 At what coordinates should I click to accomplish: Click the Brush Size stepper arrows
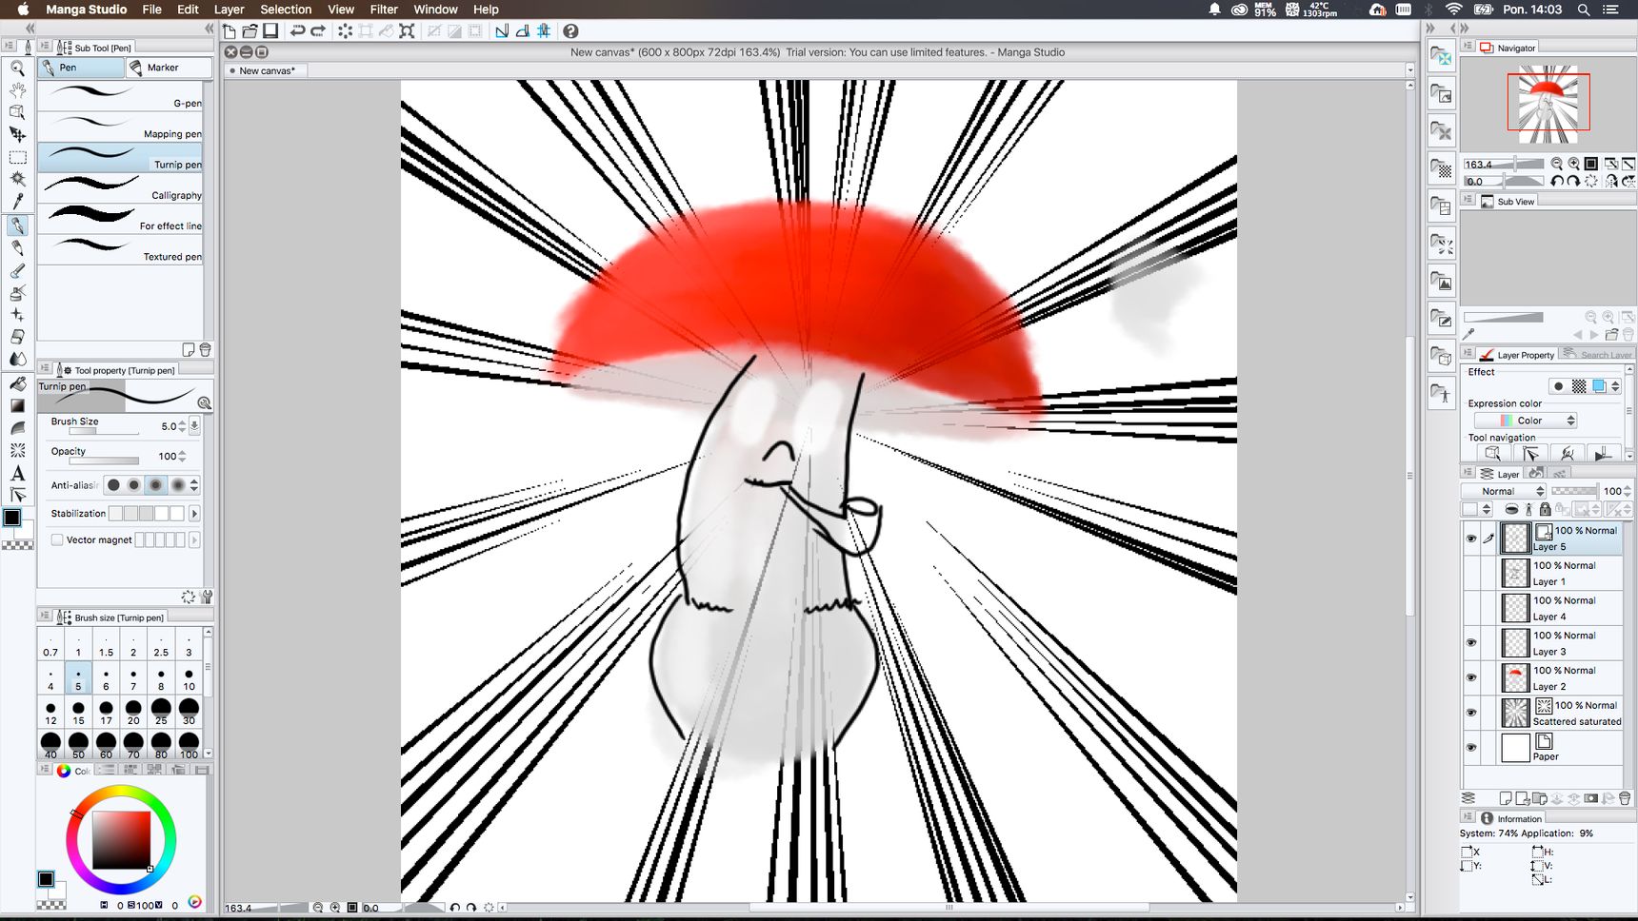(x=182, y=426)
